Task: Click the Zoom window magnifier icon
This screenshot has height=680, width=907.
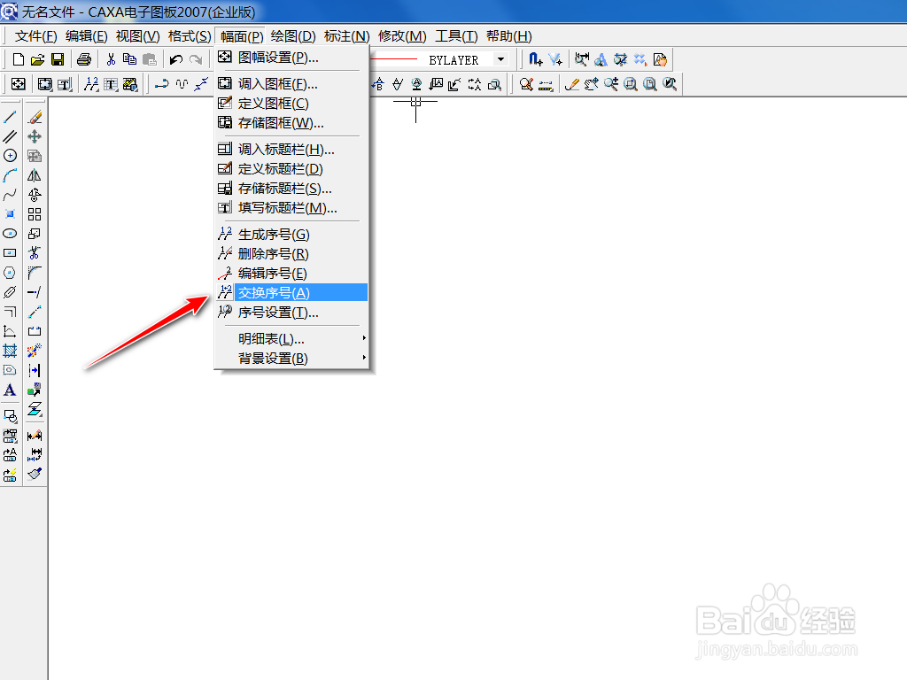Action: click(x=631, y=84)
